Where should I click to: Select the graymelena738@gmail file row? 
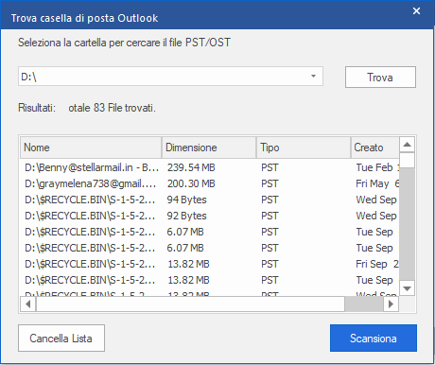point(210,183)
